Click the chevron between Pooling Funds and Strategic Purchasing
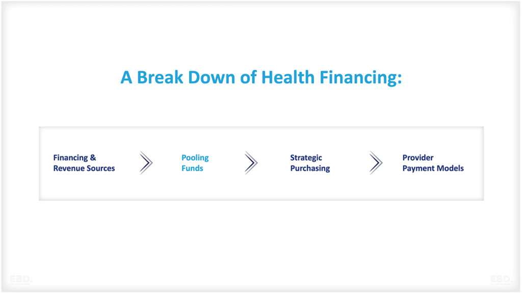This screenshot has height=293, width=522. pos(251,163)
